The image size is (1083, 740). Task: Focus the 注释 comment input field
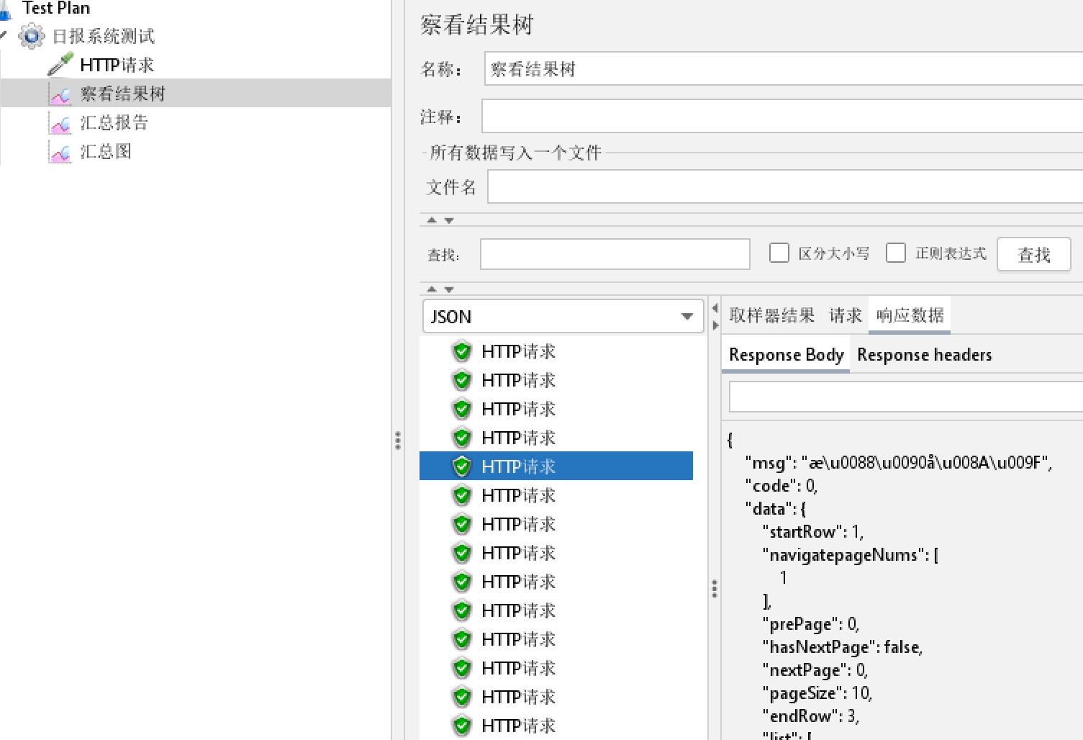coord(782,116)
